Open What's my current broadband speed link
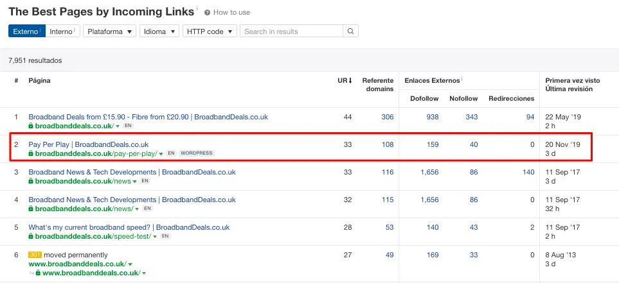Screen dimensions: 619x283 click(129, 227)
